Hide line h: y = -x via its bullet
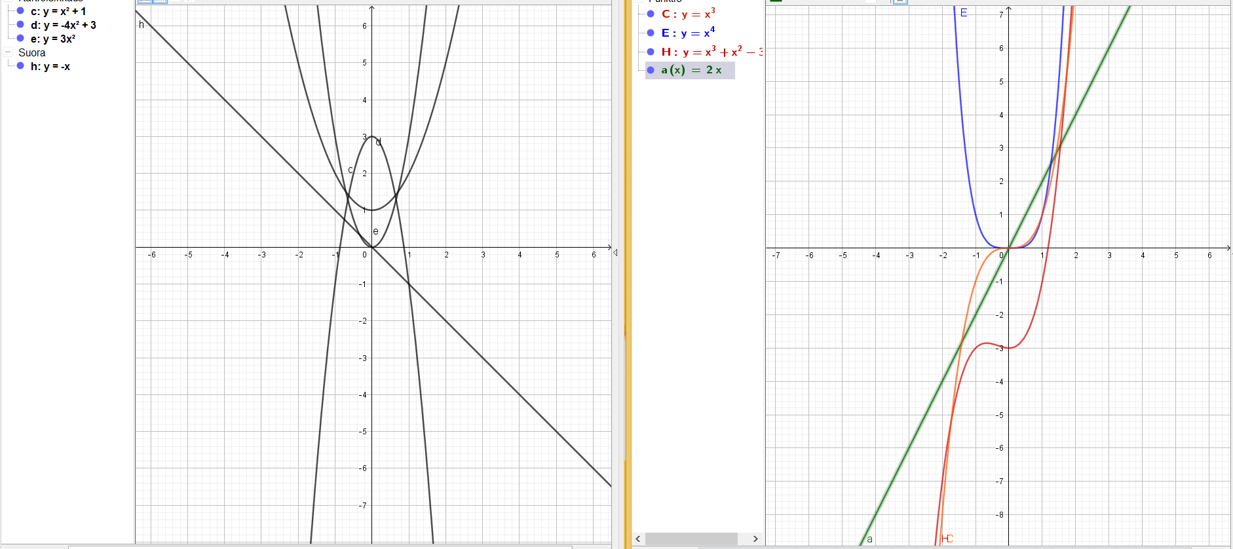Image resolution: width=1233 pixels, height=549 pixels. (x=20, y=66)
